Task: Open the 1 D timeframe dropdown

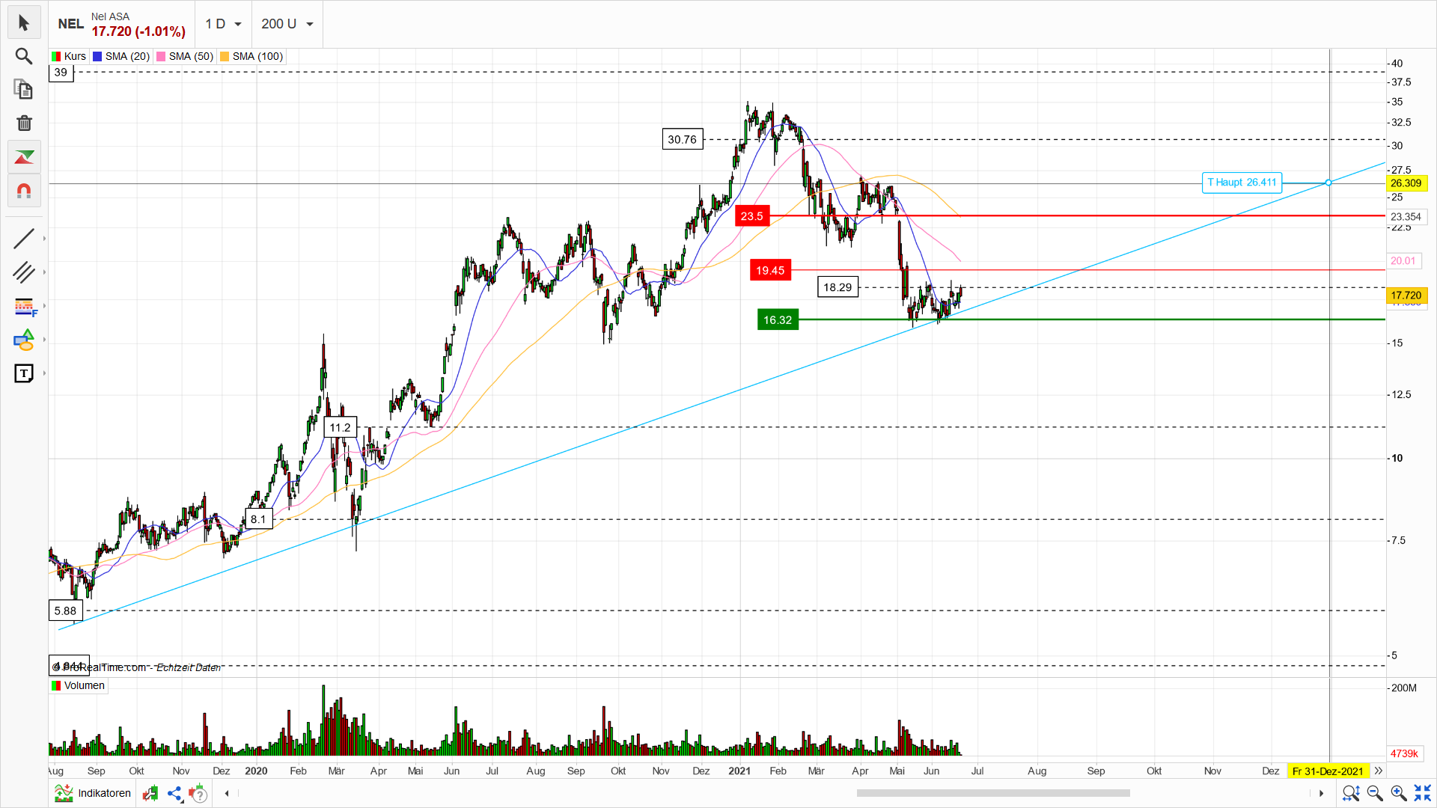Action: [x=223, y=24]
